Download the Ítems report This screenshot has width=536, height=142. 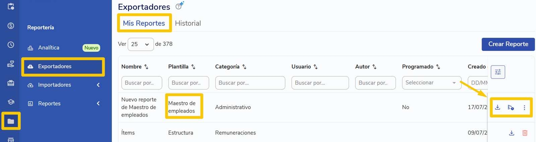pos(512,133)
